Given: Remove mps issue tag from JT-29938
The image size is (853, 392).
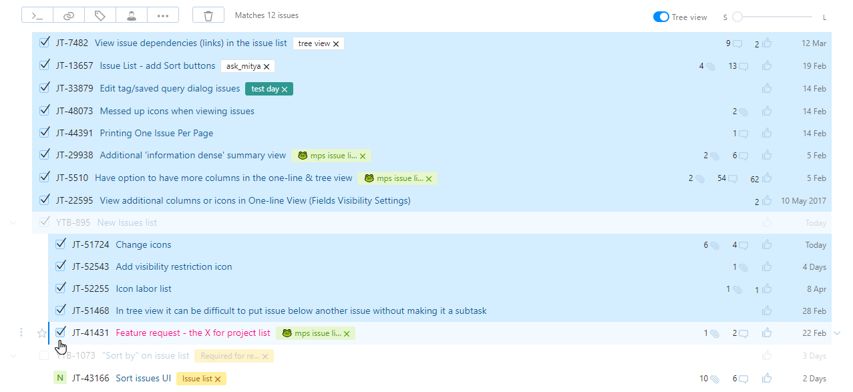Looking at the screenshot, I should coord(363,156).
